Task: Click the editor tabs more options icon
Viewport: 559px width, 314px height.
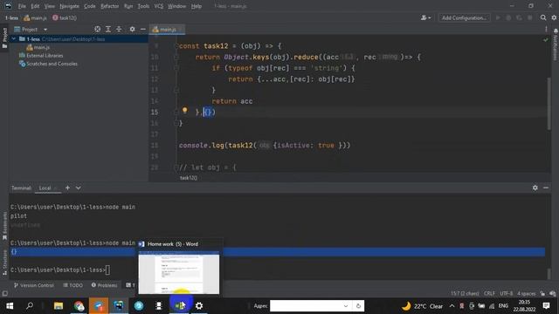Action: pos(546,30)
